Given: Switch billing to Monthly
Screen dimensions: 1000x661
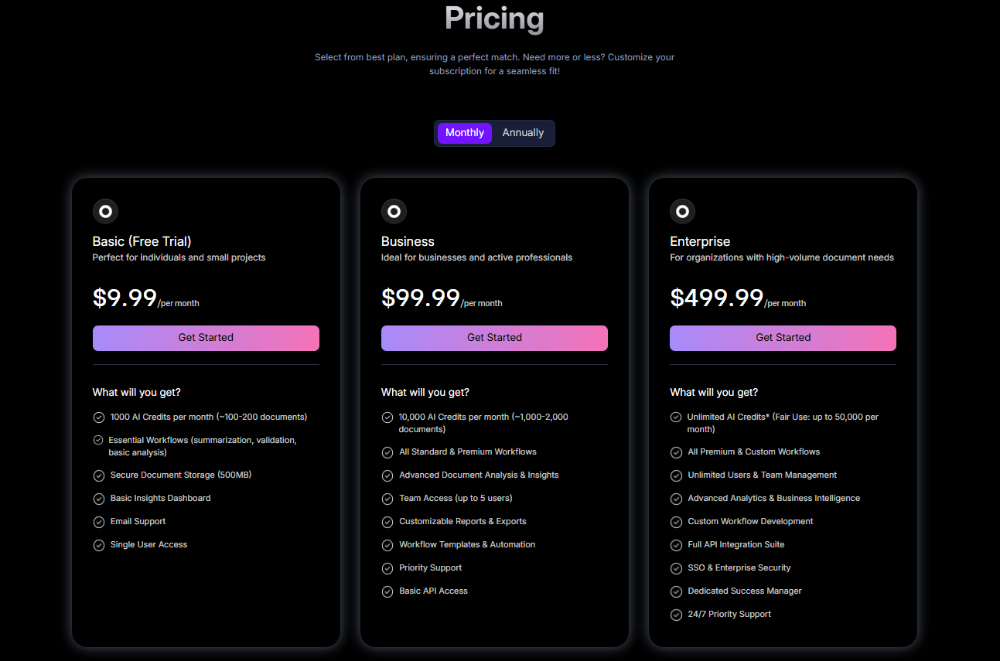Looking at the screenshot, I should click(x=465, y=133).
